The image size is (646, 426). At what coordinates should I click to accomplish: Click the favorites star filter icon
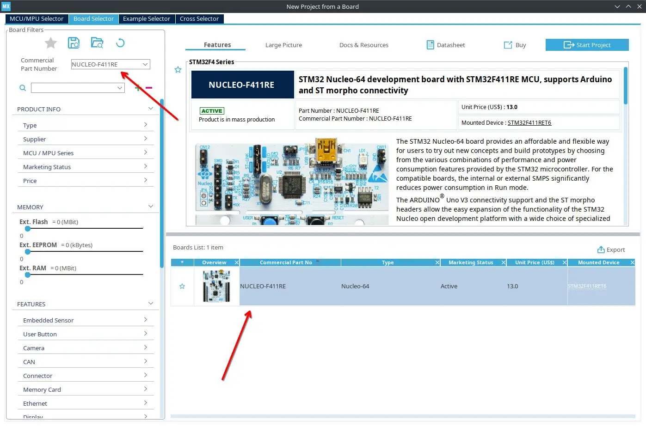pyautogui.click(x=51, y=43)
